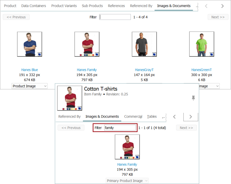Select top panel Images & Documents tab

(174, 6)
